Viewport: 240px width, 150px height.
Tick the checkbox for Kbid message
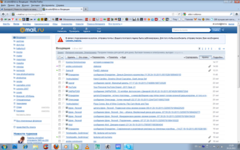pos(59,125)
